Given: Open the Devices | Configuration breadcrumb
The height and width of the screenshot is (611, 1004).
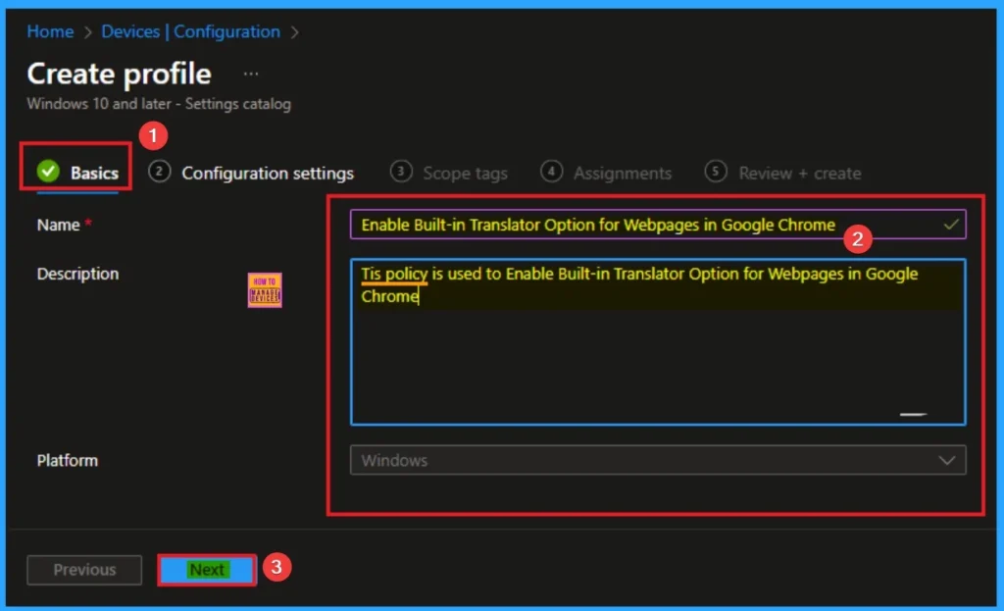Looking at the screenshot, I should pyautogui.click(x=191, y=31).
